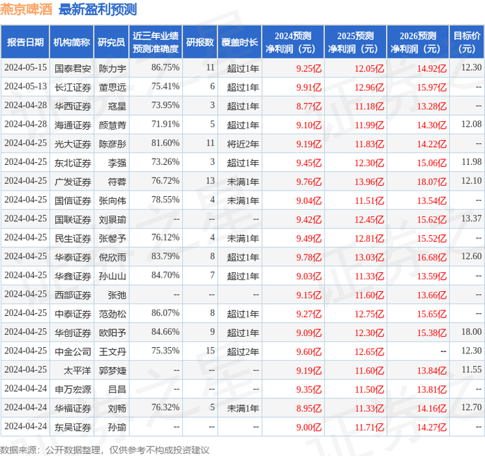Click the 8.77亿 2024 forecast value
485x456 pixels.
(309, 106)
